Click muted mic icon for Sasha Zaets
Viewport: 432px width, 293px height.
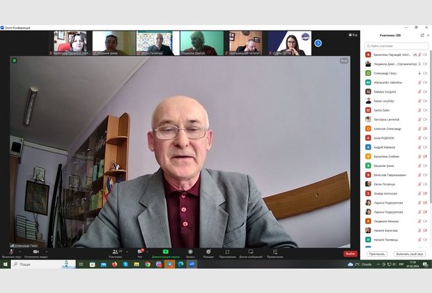point(419,110)
